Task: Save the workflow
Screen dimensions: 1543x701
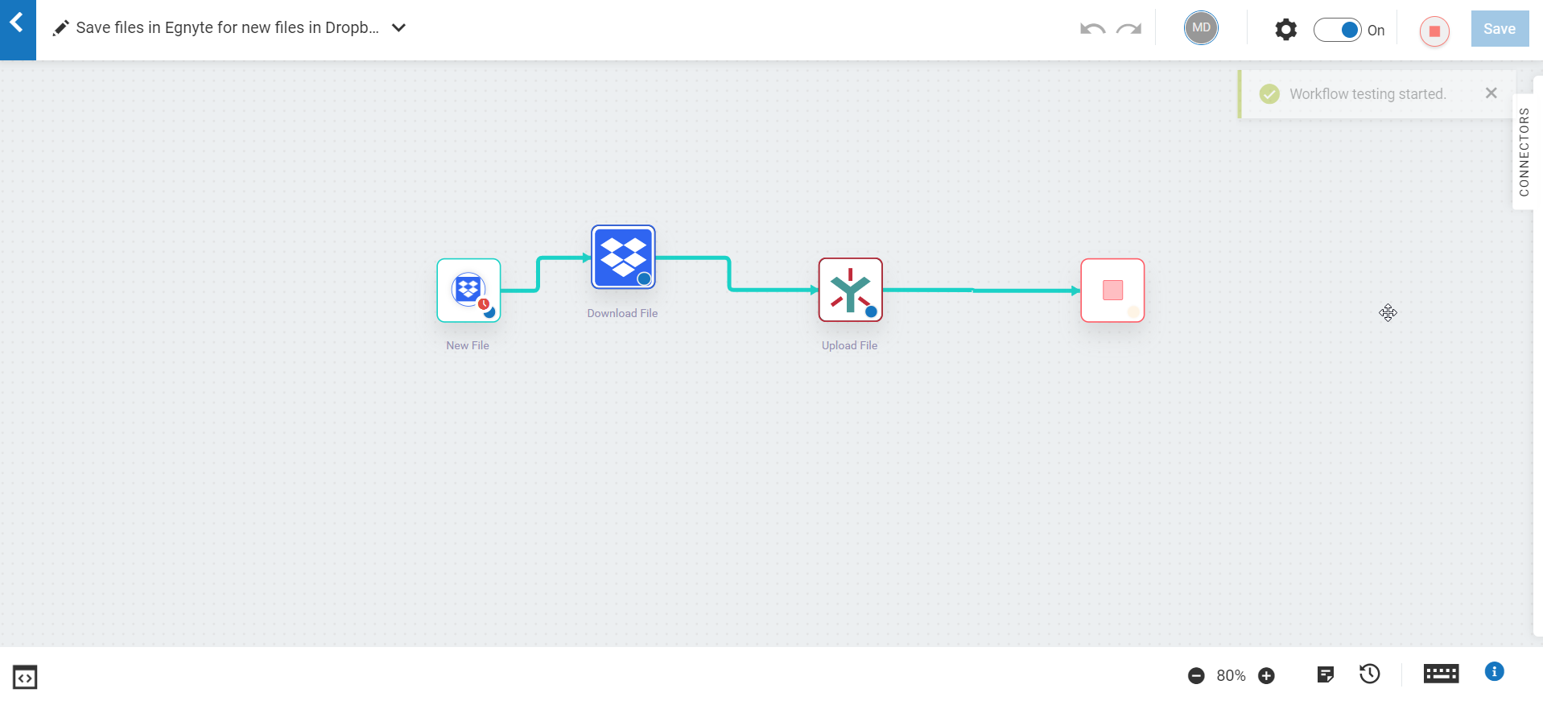Action: point(1500,29)
